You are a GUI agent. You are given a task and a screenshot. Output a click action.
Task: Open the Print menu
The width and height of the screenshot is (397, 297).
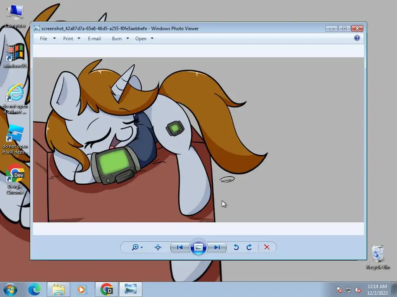tap(68, 39)
